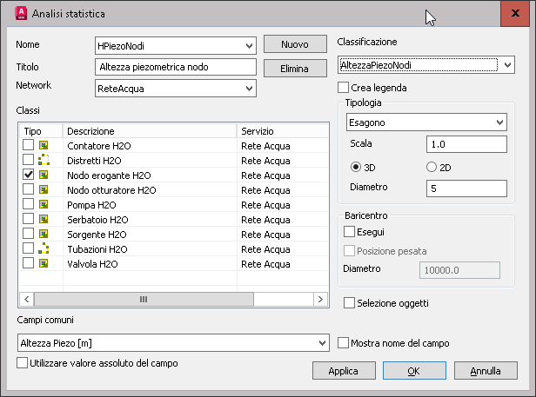Click the Applica button

343,371
